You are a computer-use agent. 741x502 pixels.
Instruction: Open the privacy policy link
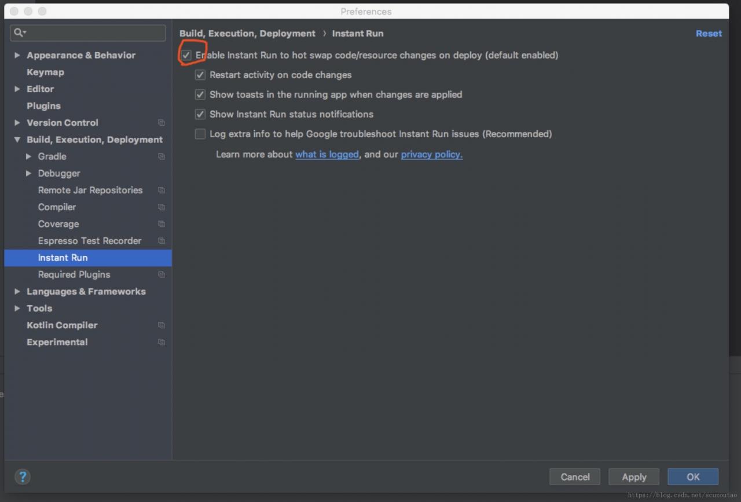point(431,155)
